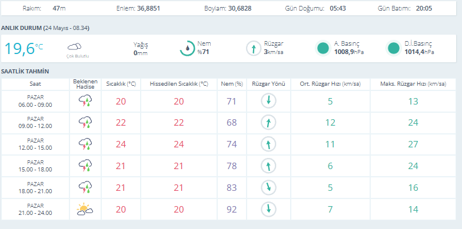The height and width of the screenshot is (229, 462).
Task: Click humidity 78 in the 15.00 - 18.00 row
Action: [232, 166]
